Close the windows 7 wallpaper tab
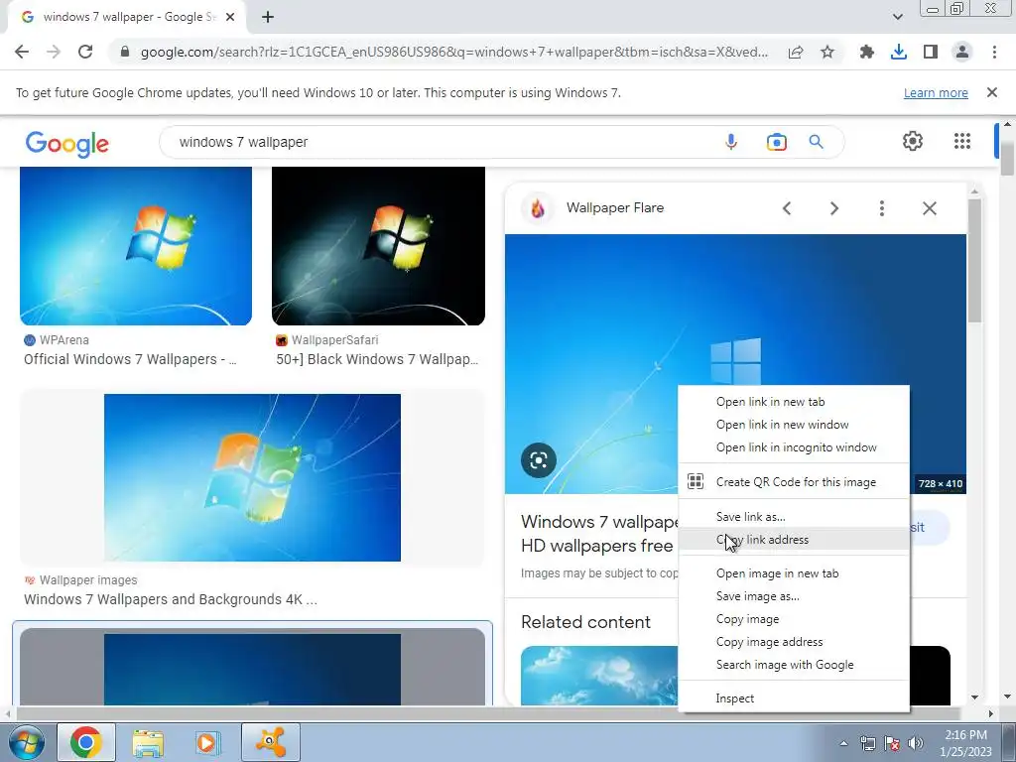This screenshot has width=1016, height=762. (x=230, y=17)
